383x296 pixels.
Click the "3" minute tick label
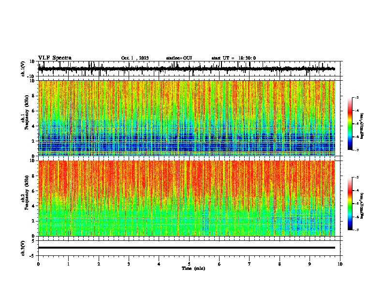[x=129, y=264]
